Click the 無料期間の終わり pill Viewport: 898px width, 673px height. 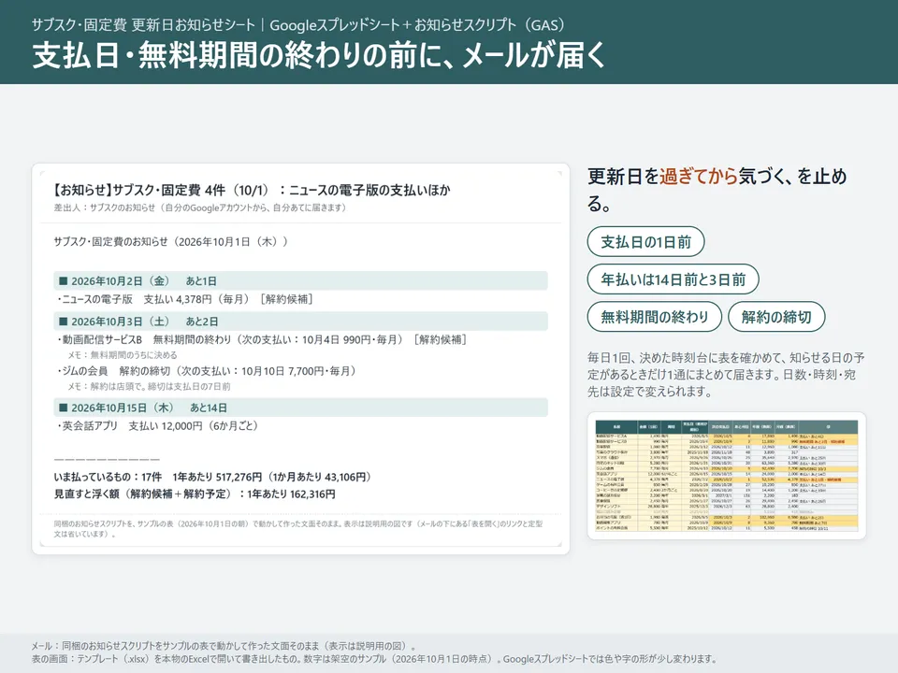point(654,317)
